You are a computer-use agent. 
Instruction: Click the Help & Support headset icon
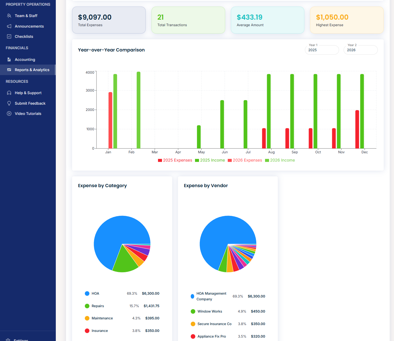click(x=9, y=93)
